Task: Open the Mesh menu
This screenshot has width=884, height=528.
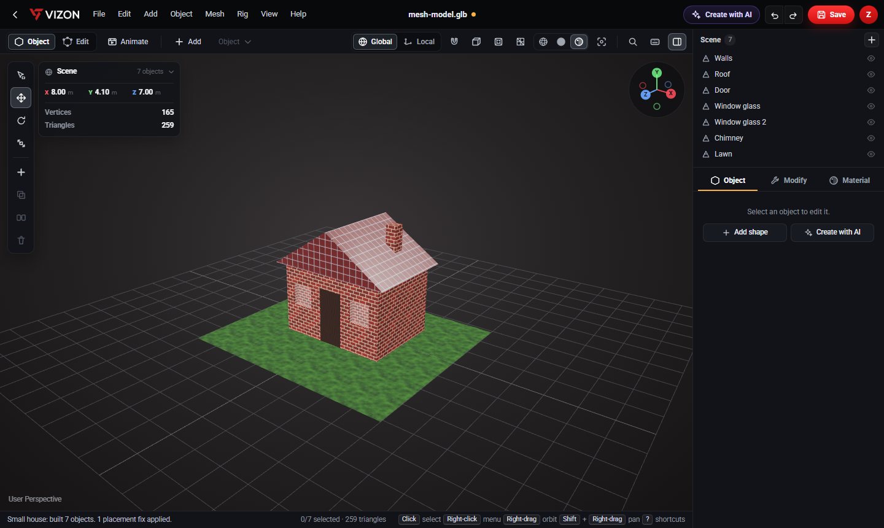Action: click(215, 14)
